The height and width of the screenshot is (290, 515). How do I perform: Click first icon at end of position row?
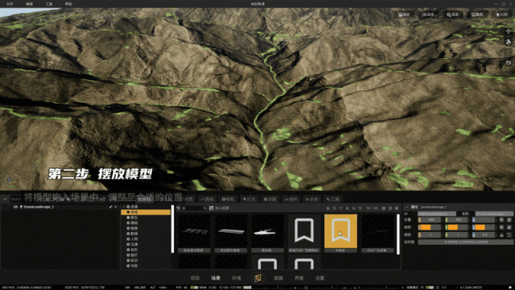coord(501,220)
